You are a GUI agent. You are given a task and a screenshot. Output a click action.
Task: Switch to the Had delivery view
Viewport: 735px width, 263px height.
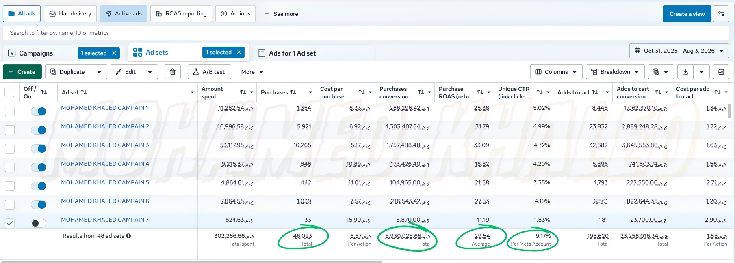click(x=70, y=14)
